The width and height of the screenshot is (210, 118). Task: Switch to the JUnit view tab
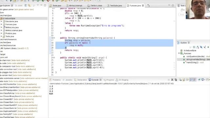[19, 6]
